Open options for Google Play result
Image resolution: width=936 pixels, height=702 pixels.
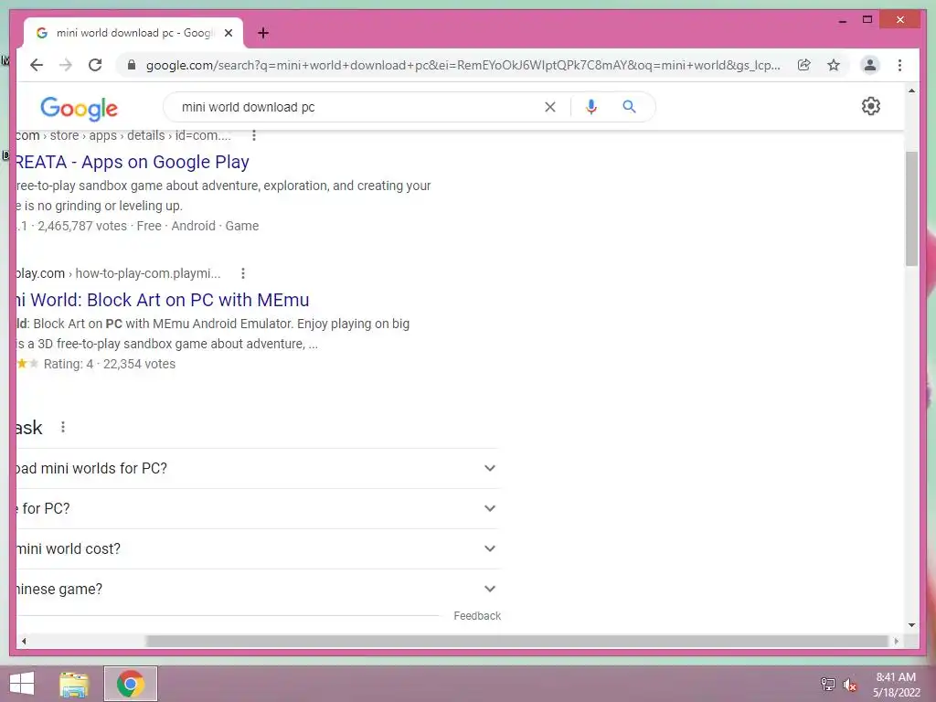click(x=254, y=135)
